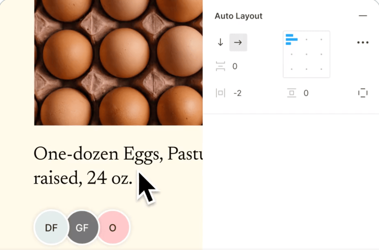Open advanced Auto Layout options ellipsis
This screenshot has width=379, height=250.
coord(363,42)
